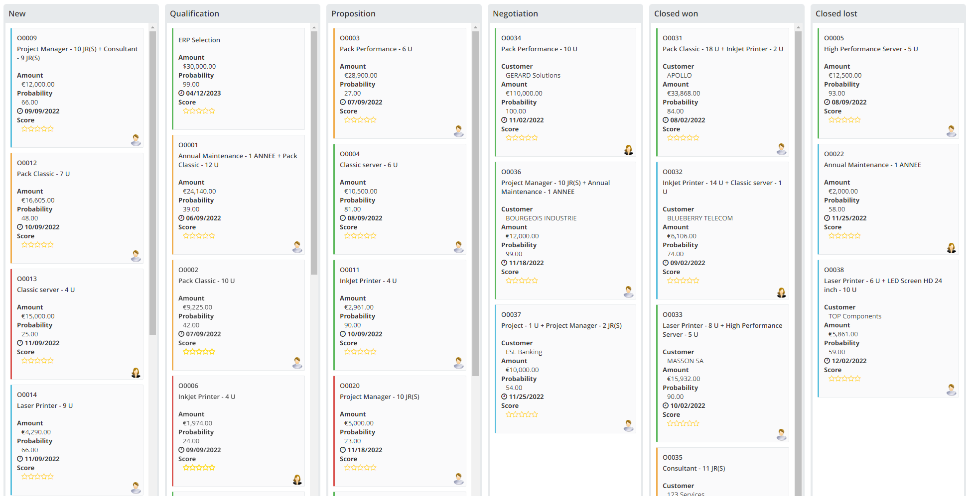Click the assignee avatar on card O0009
973x496 pixels.
point(136,140)
